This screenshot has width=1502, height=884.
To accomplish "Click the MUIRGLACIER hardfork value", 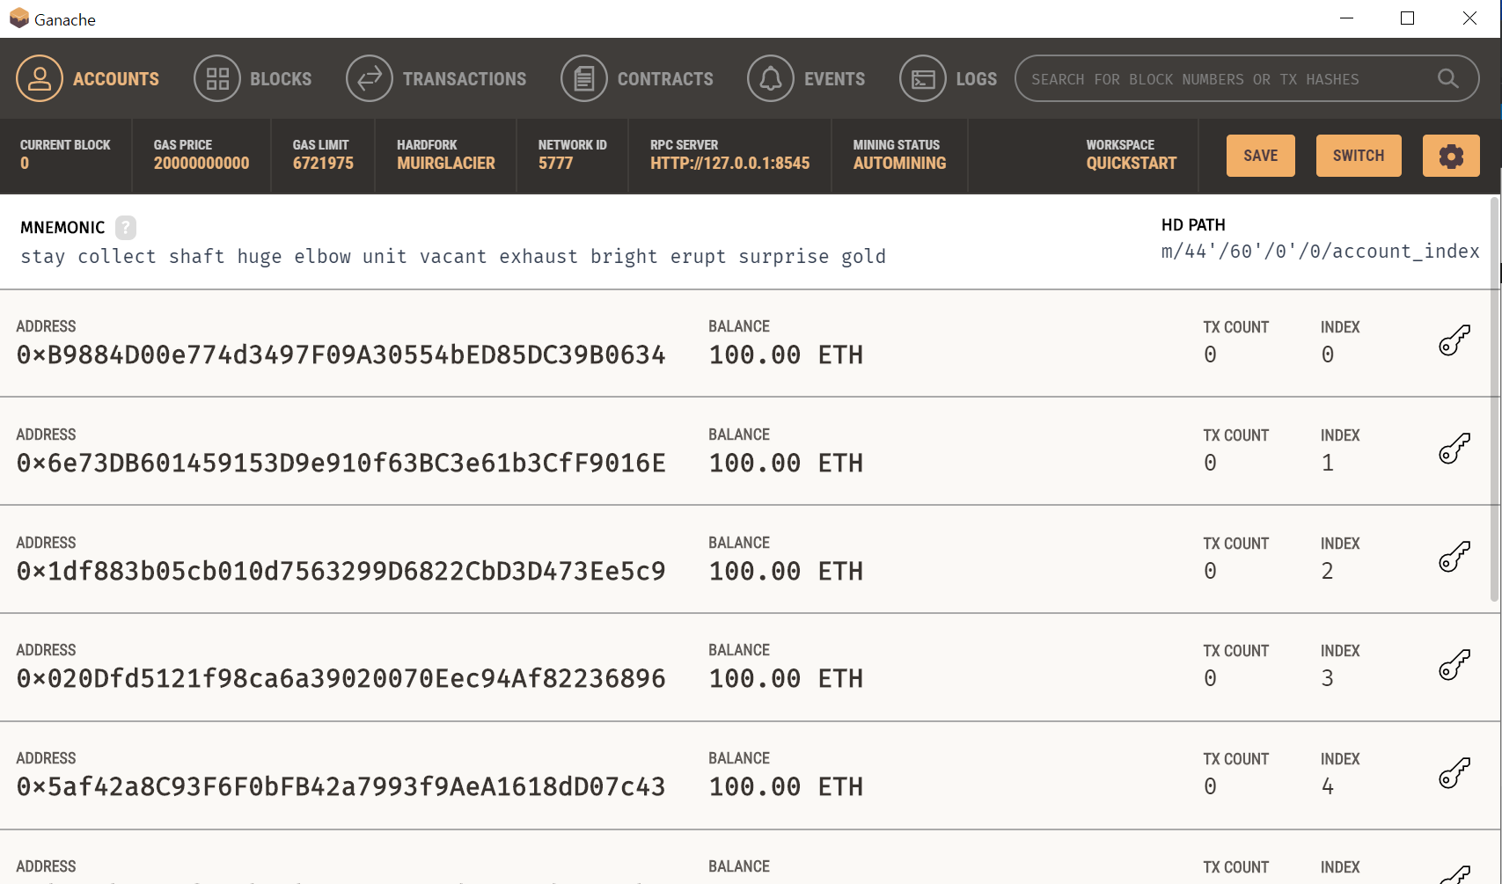I will [446, 164].
